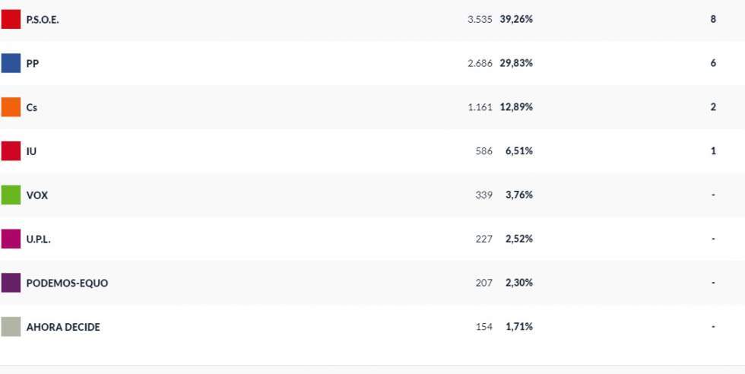Click the magenta U.P.L. color swatch
Viewport: 745px width, 374px height.
click(11, 239)
